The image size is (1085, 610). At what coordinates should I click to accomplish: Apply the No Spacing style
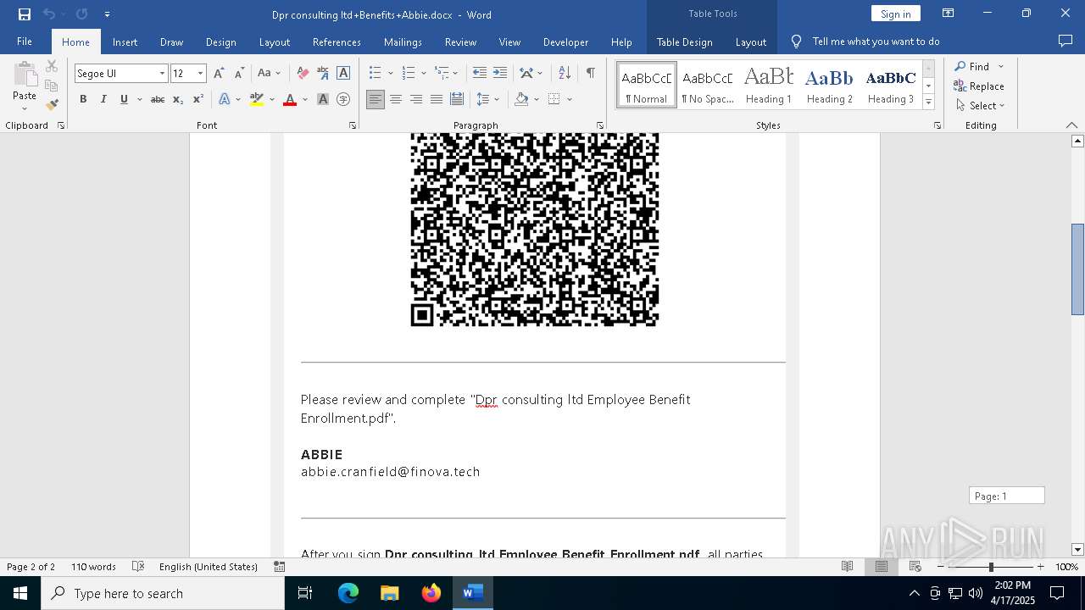tap(708, 85)
